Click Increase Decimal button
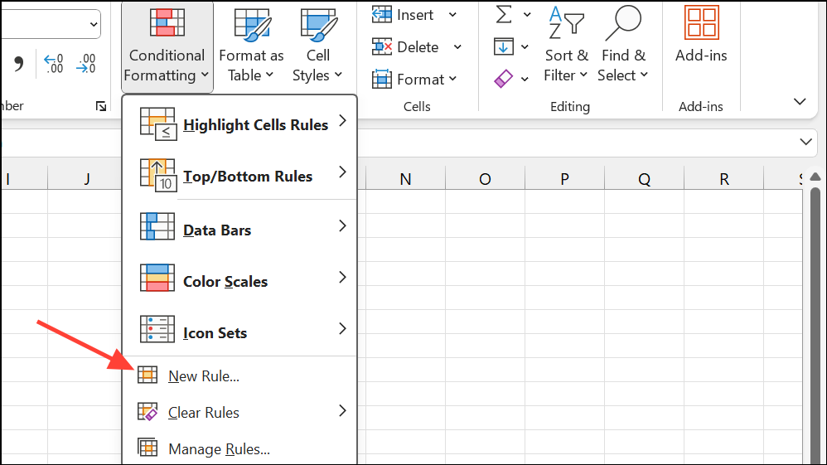The image size is (827, 465). [53, 64]
